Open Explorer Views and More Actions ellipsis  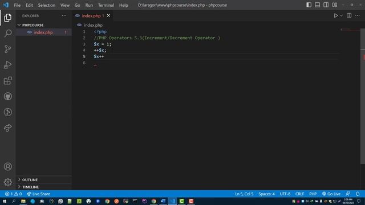point(64,15)
